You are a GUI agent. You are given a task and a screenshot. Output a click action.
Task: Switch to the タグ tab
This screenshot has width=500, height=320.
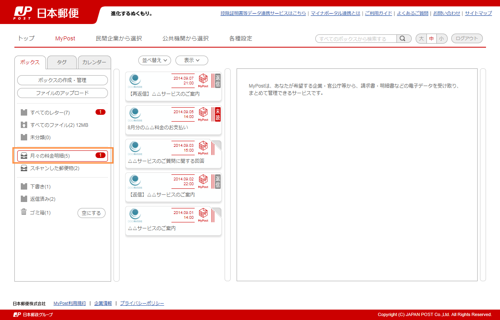pyautogui.click(x=62, y=62)
